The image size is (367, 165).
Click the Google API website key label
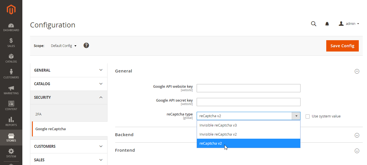coord(173,86)
